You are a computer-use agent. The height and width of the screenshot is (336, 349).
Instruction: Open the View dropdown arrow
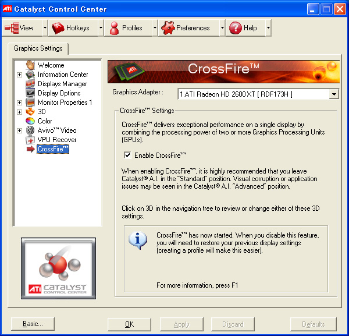click(45, 28)
